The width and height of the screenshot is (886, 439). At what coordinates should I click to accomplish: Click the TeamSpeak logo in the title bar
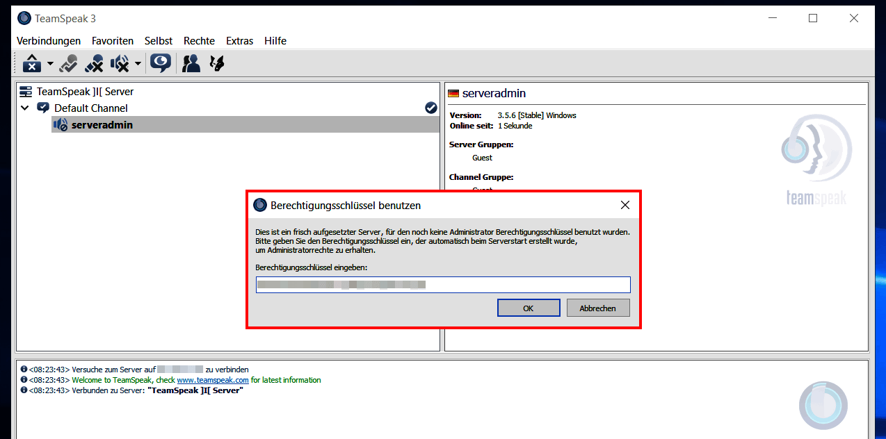coord(23,17)
